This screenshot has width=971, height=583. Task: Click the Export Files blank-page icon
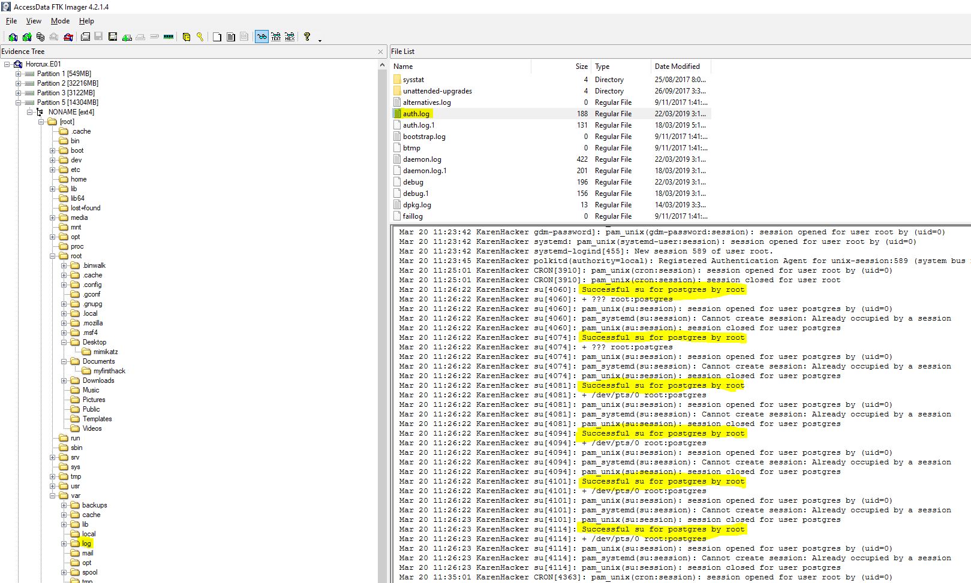click(x=217, y=37)
